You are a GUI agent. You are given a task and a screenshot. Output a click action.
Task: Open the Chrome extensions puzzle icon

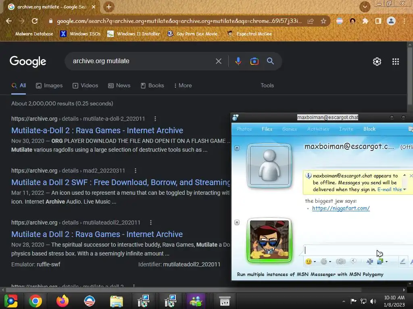coord(365,21)
